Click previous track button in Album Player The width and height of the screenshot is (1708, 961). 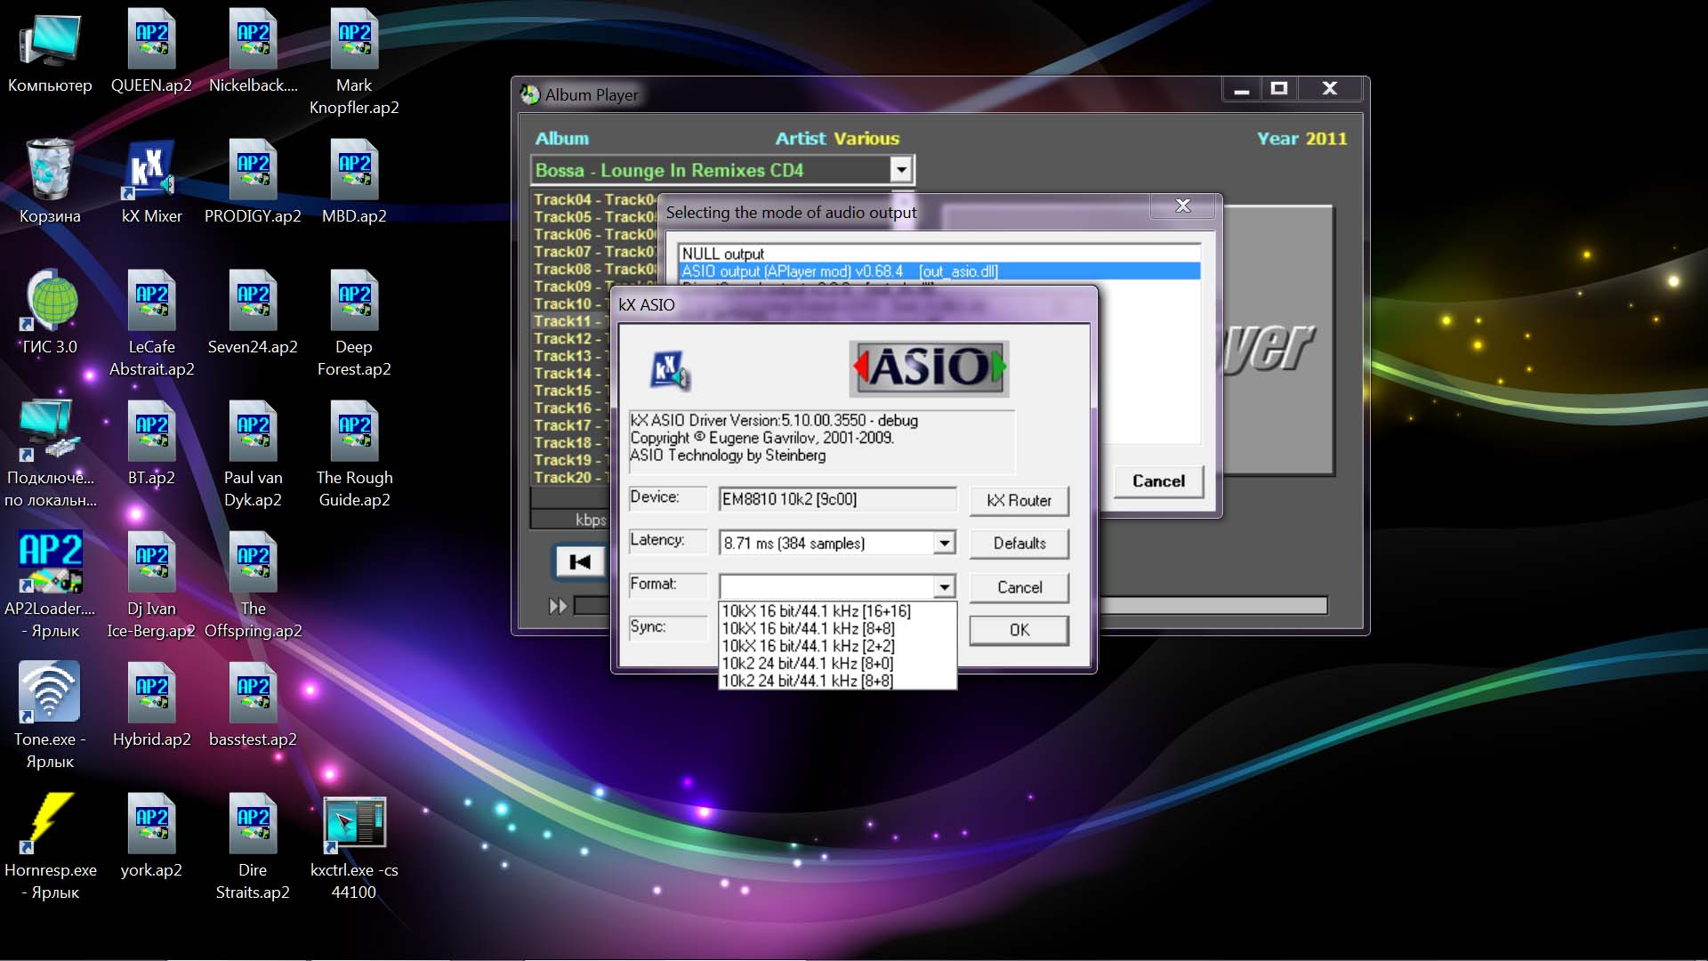tap(580, 561)
